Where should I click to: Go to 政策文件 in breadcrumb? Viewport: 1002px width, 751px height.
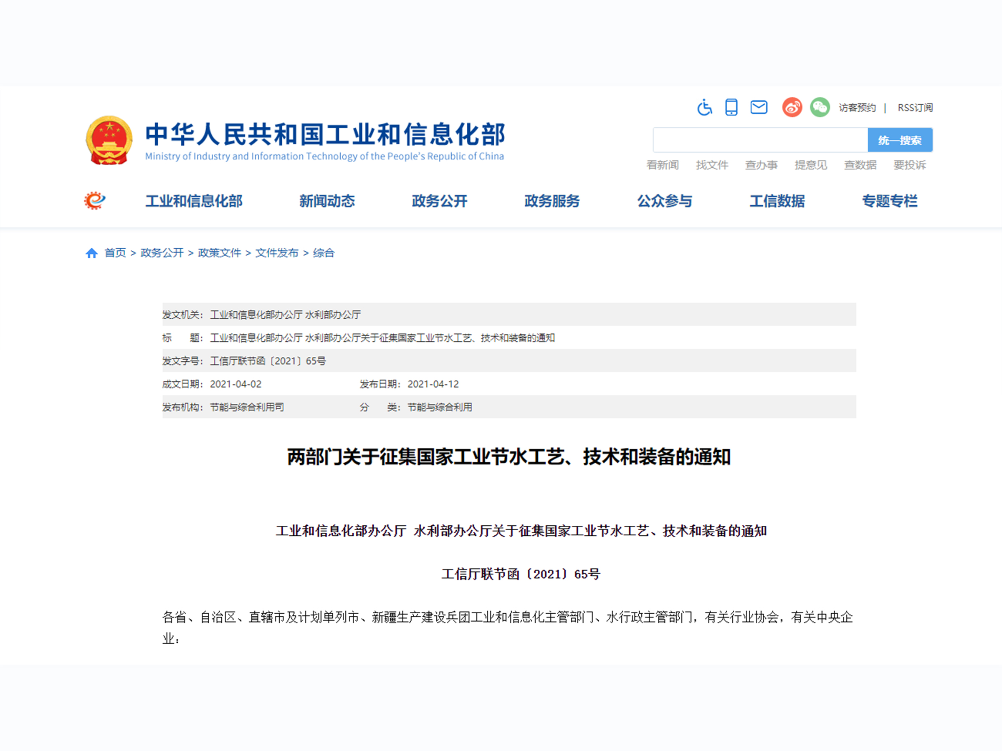[219, 252]
